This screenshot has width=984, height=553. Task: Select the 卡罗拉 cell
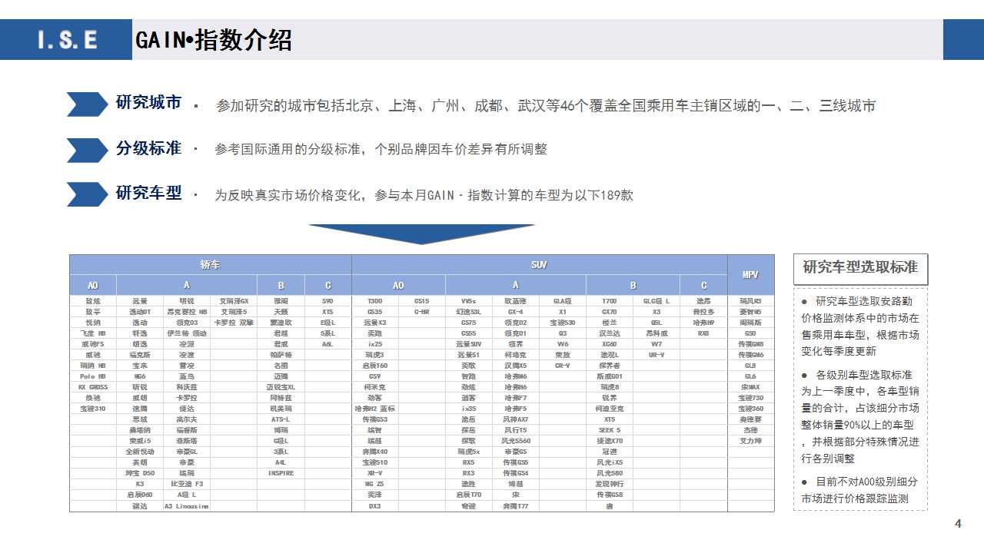[187, 398]
